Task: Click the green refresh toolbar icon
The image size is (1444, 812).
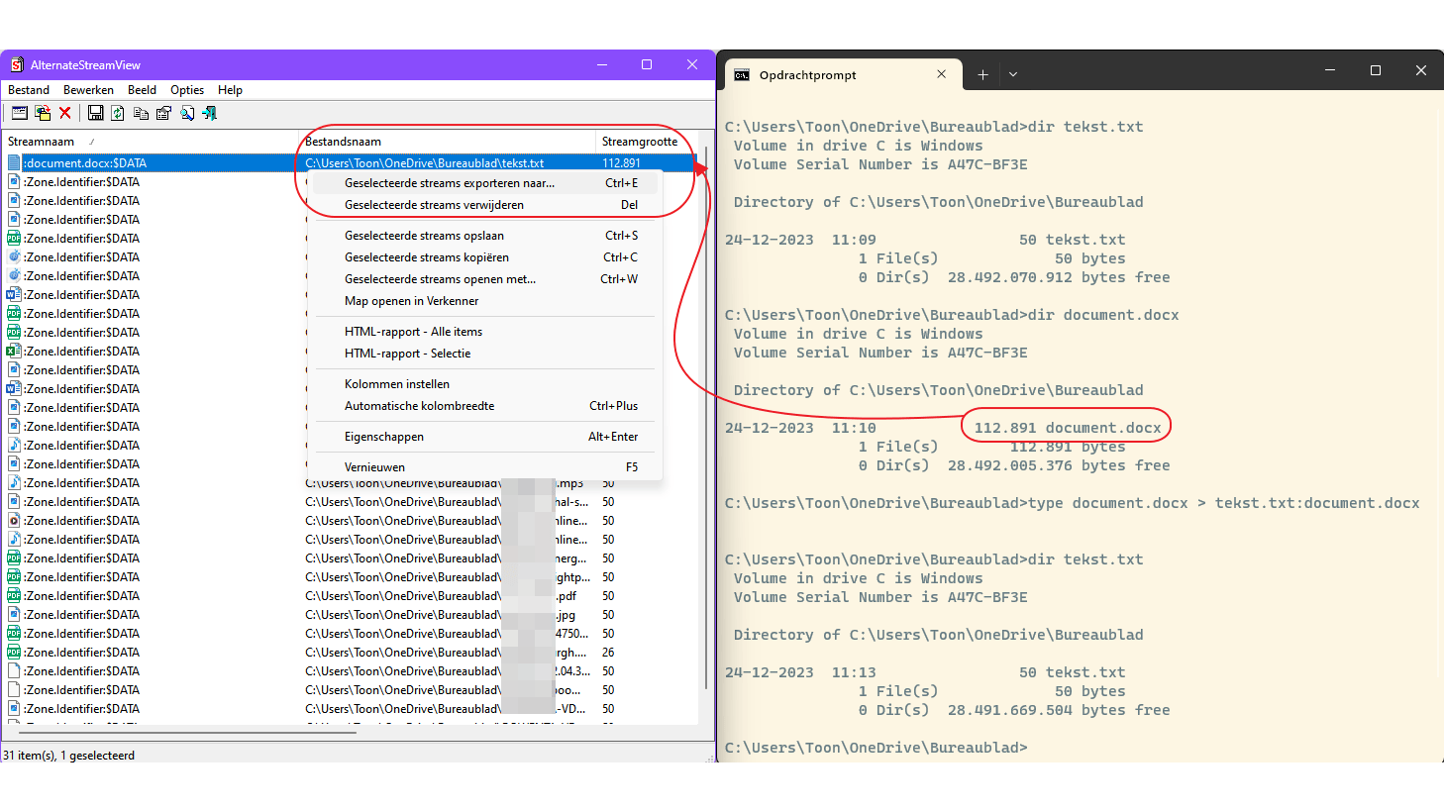Action: 118,113
